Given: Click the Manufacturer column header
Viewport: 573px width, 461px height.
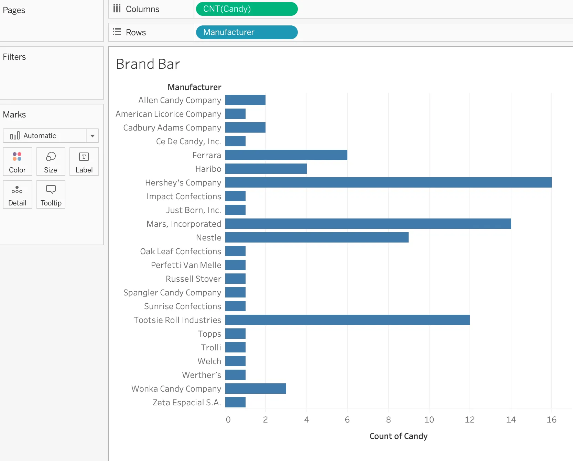Looking at the screenshot, I should pyautogui.click(x=194, y=87).
